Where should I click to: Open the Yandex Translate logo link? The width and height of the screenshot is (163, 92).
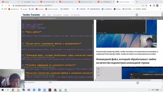coord(31,15)
